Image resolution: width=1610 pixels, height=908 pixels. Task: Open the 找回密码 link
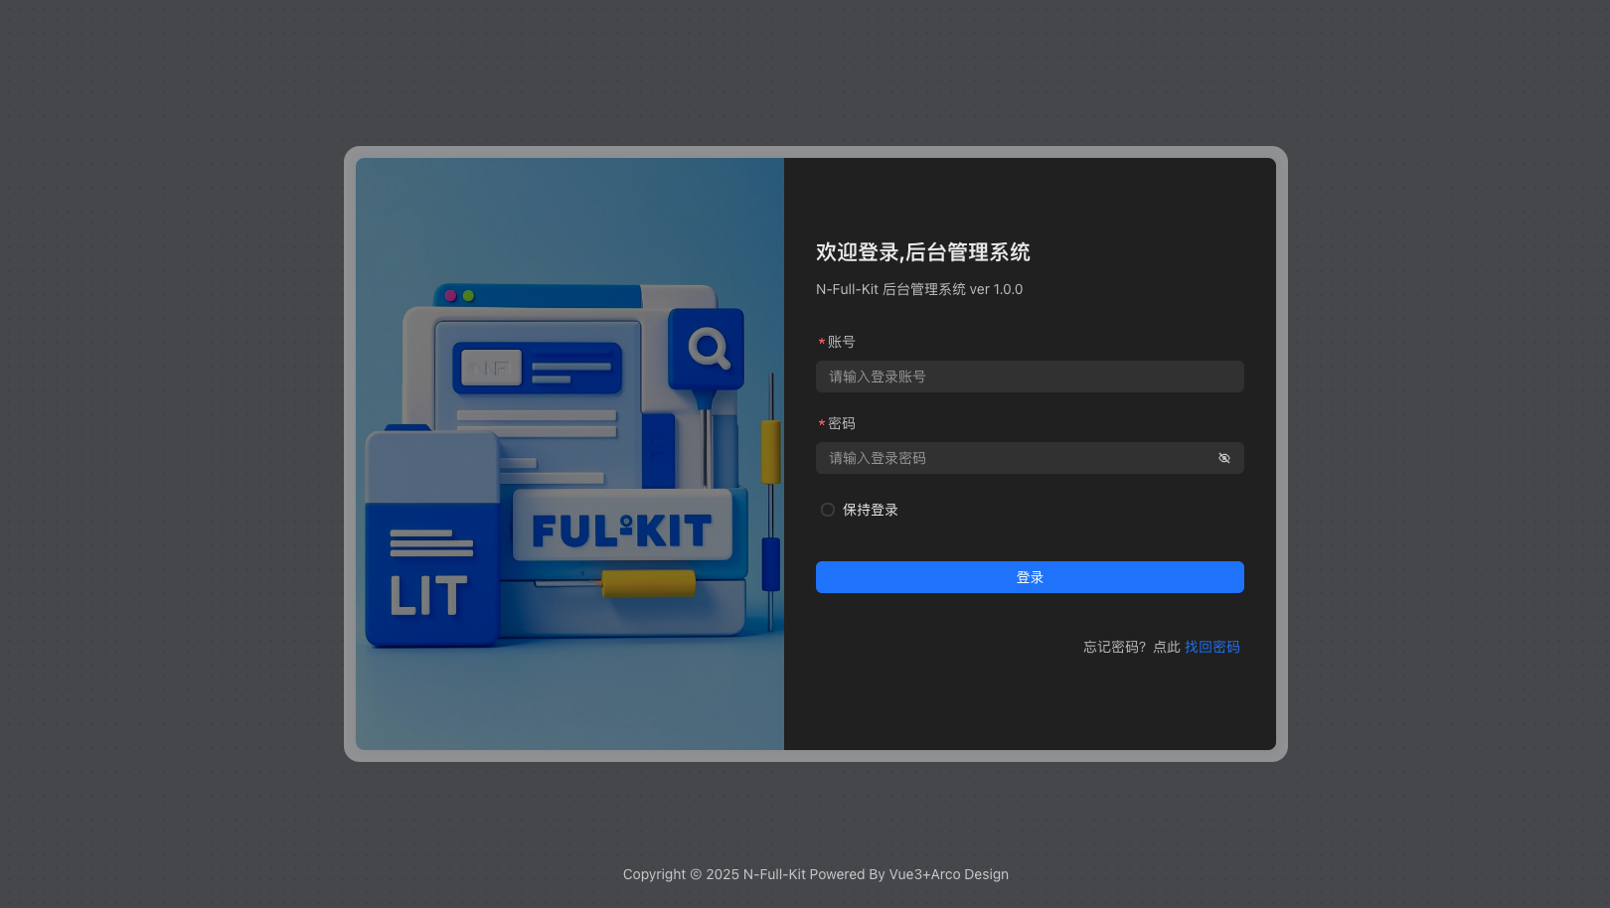coord(1211,647)
